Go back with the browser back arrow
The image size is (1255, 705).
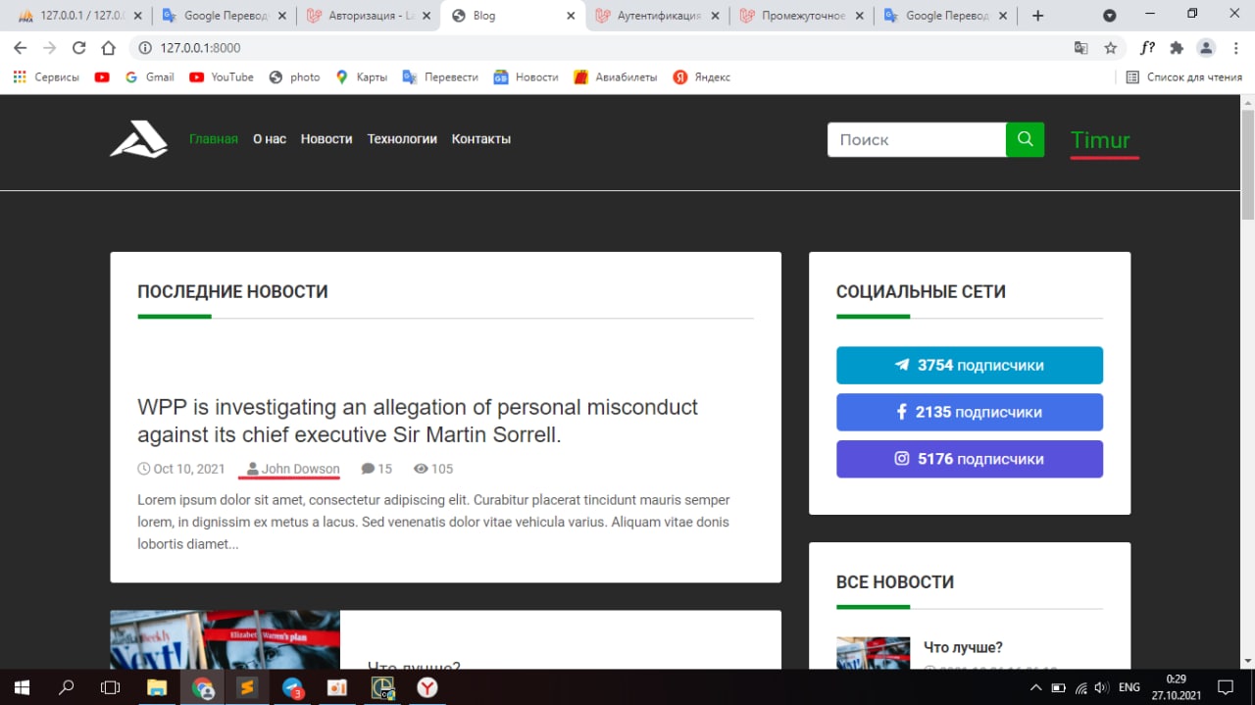(21, 47)
